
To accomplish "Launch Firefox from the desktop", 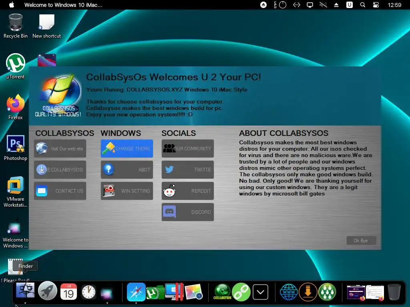I will tap(16, 107).
